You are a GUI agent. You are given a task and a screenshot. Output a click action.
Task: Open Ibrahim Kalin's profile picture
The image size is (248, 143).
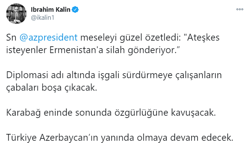pos(16,14)
